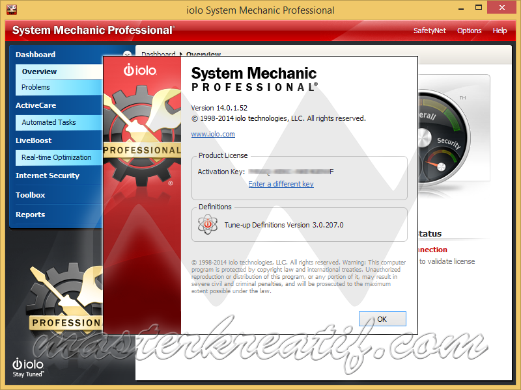Expand the Reports section
The width and height of the screenshot is (521, 390).
[x=30, y=214]
